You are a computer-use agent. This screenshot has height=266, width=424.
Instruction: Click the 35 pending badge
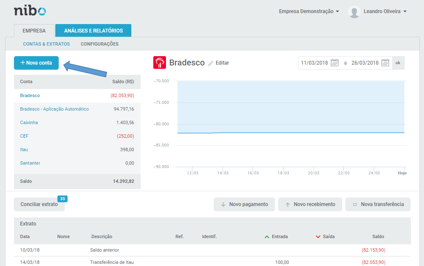[x=63, y=199]
